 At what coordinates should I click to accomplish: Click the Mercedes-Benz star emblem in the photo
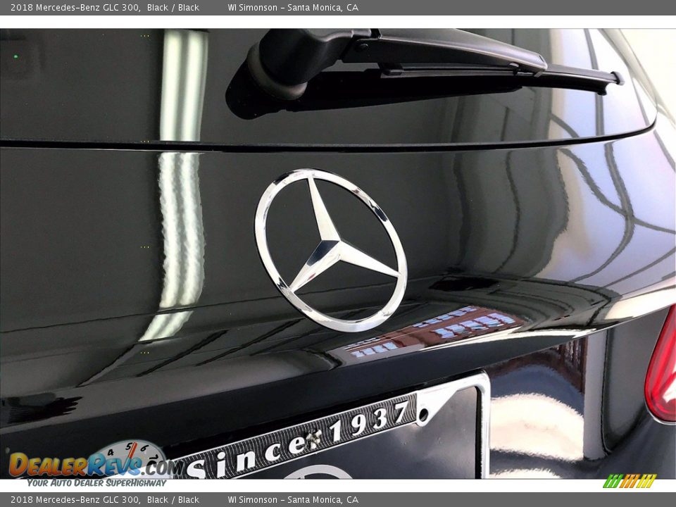(331, 250)
